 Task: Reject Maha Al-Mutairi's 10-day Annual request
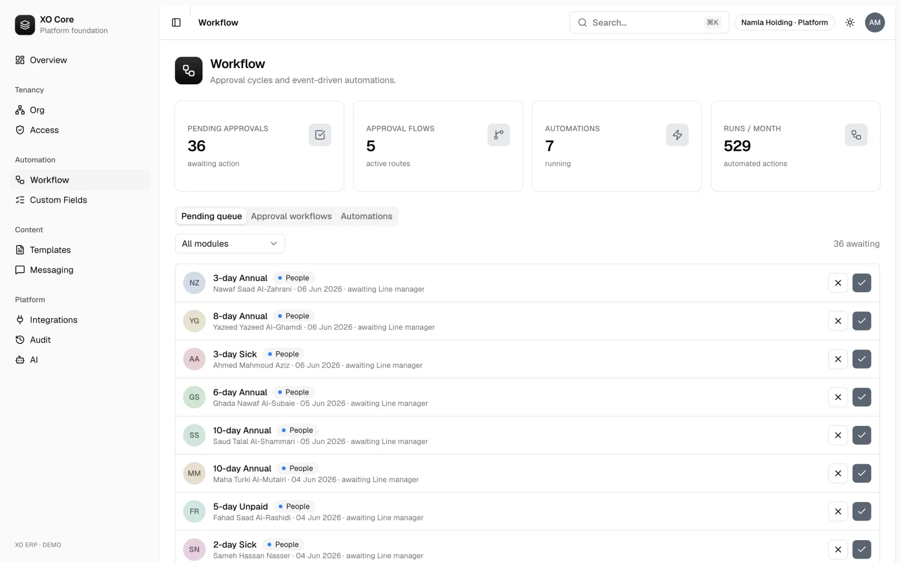pyautogui.click(x=838, y=473)
